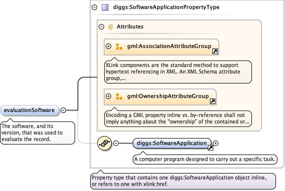Click the Encoding a GML property annotation
The width and height of the screenshot is (285, 191).
coord(178,118)
